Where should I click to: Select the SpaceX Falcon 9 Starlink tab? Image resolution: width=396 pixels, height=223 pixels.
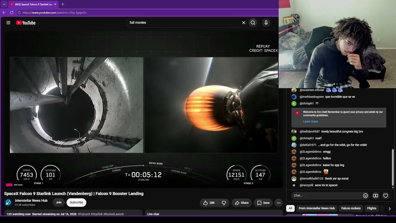pyautogui.click(x=33, y=4)
